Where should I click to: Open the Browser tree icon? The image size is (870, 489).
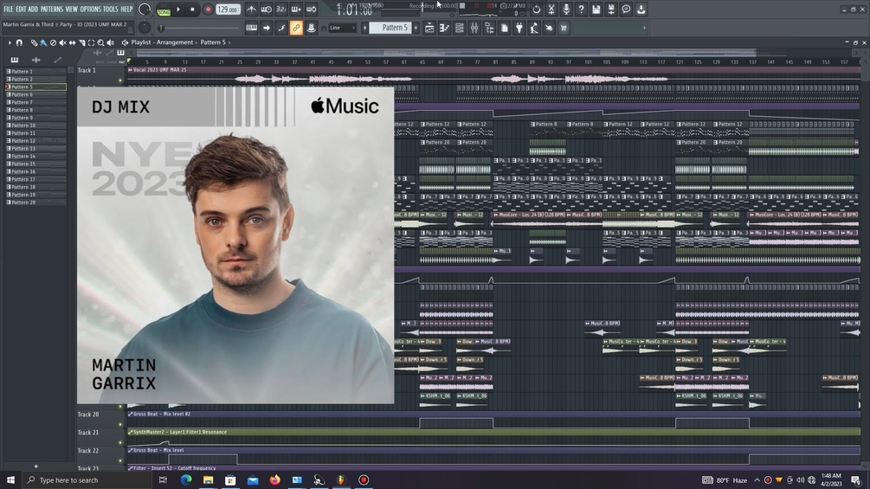pos(489,28)
